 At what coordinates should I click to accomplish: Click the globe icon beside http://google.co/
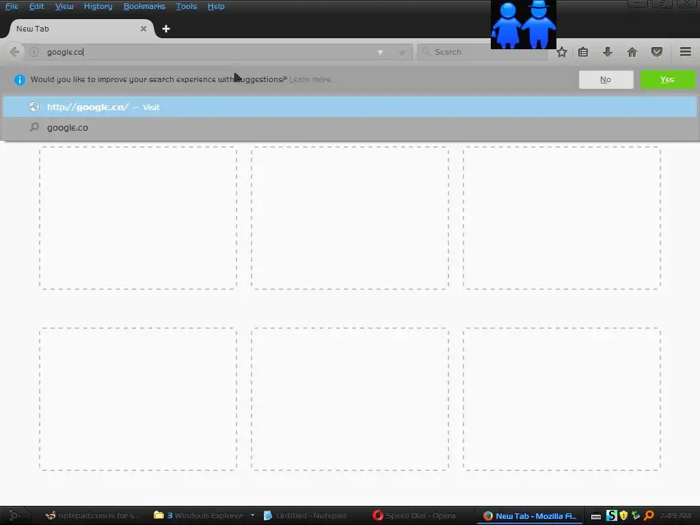point(34,107)
